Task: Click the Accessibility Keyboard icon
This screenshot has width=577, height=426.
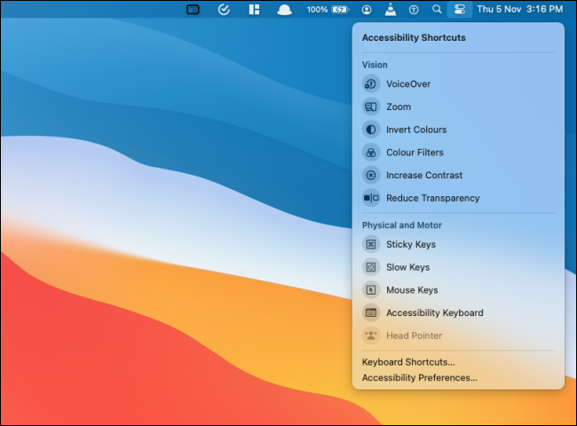Action: (x=371, y=312)
